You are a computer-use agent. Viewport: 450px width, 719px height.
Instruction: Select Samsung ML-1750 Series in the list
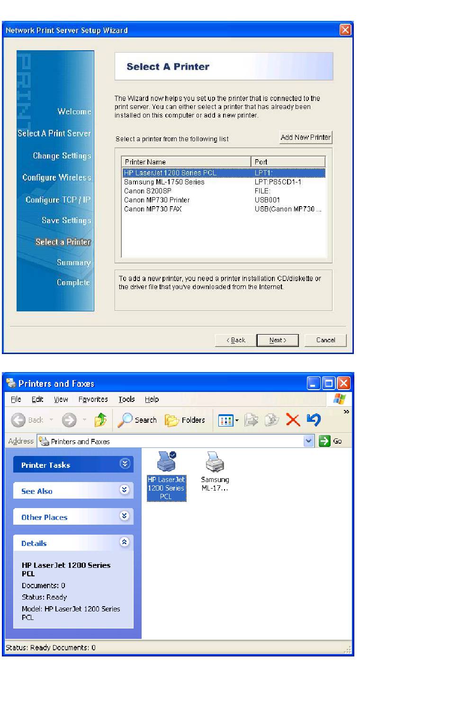224,182
